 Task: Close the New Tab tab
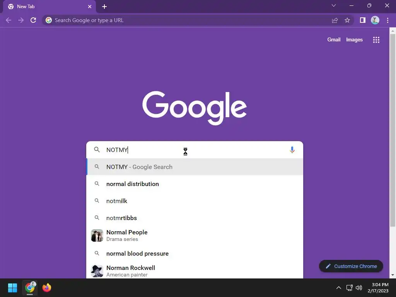[x=90, y=7]
